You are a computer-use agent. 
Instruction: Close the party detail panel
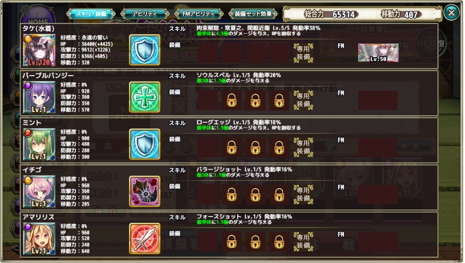click(x=451, y=13)
